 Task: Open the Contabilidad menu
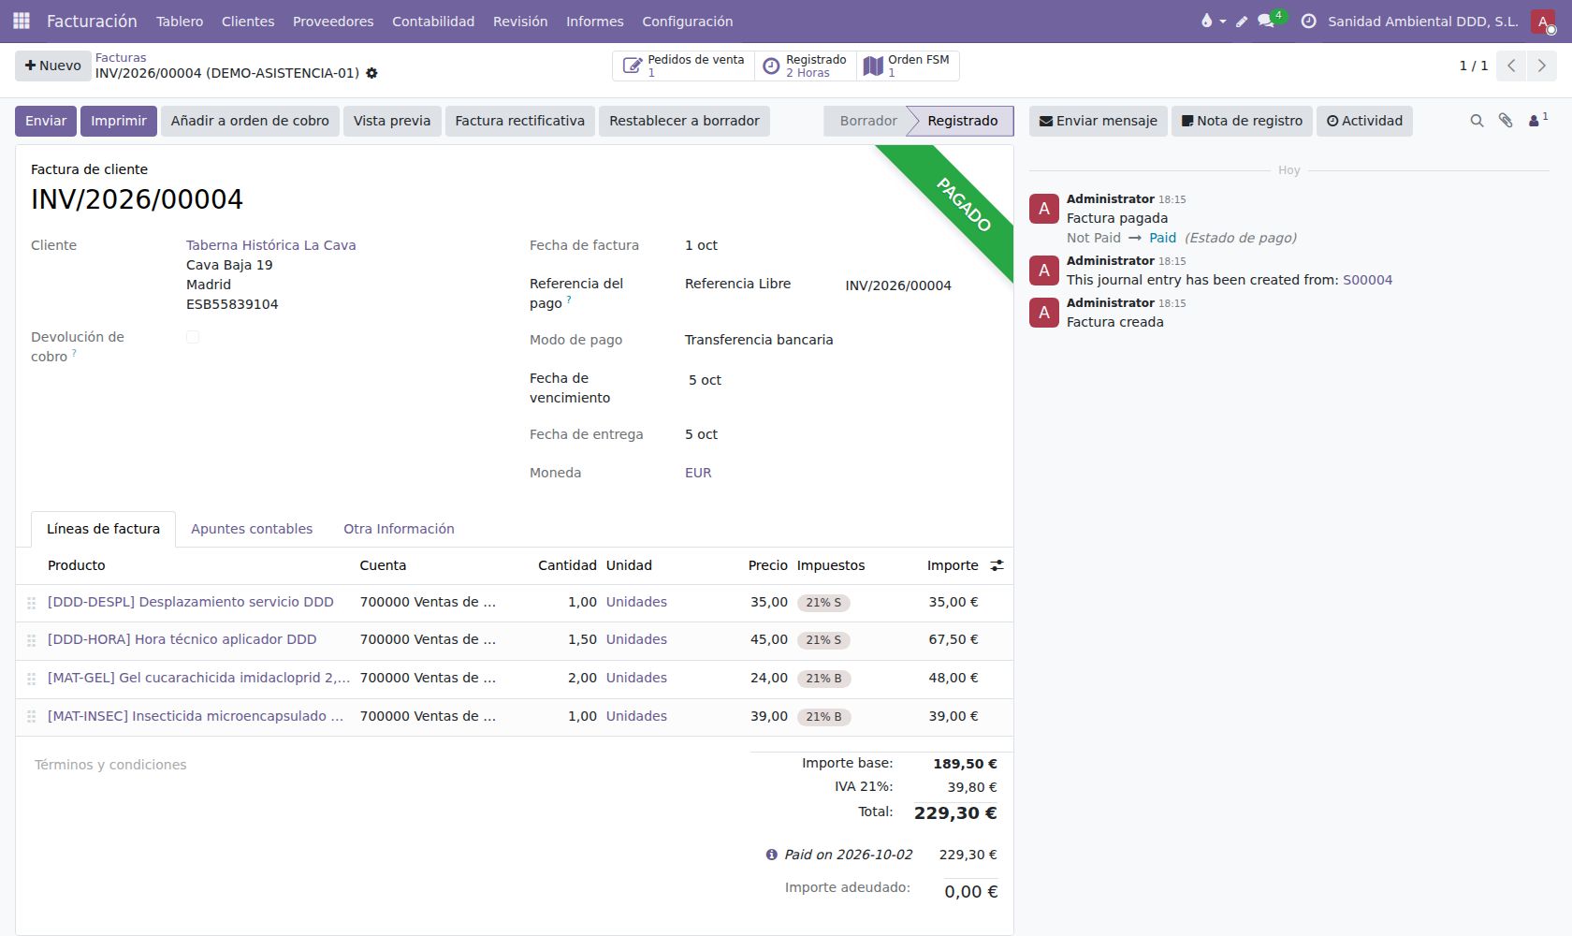(433, 21)
